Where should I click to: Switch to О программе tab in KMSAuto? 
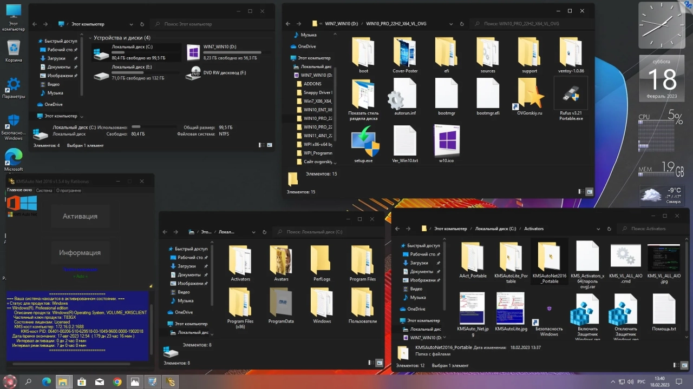[x=69, y=190]
